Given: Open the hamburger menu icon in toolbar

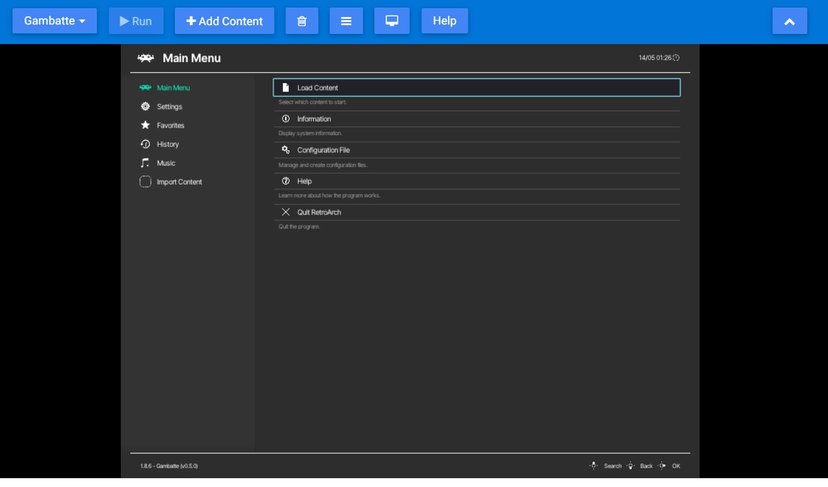Looking at the screenshot, I should [x=346, y=21].
